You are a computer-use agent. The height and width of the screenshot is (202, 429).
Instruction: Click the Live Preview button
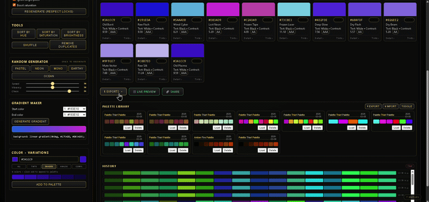(144, 92)
